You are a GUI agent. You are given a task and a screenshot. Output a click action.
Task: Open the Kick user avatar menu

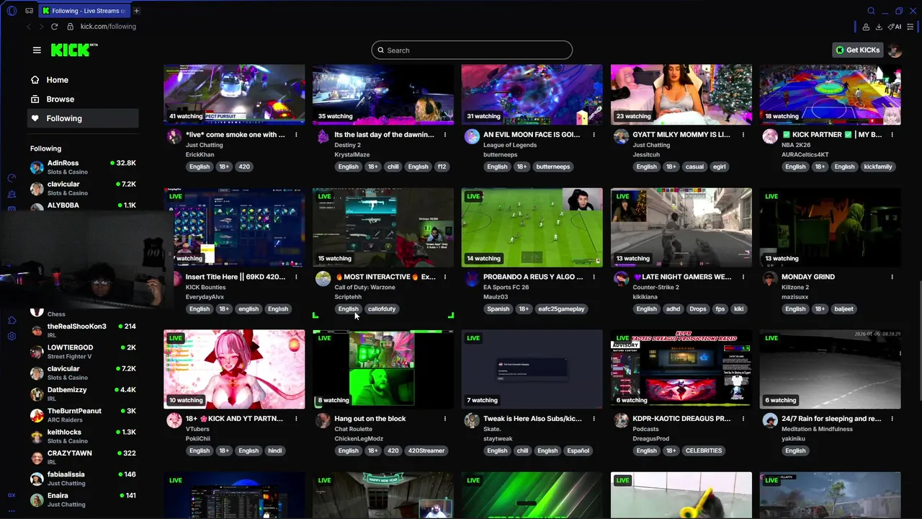[x=895, y=50]
